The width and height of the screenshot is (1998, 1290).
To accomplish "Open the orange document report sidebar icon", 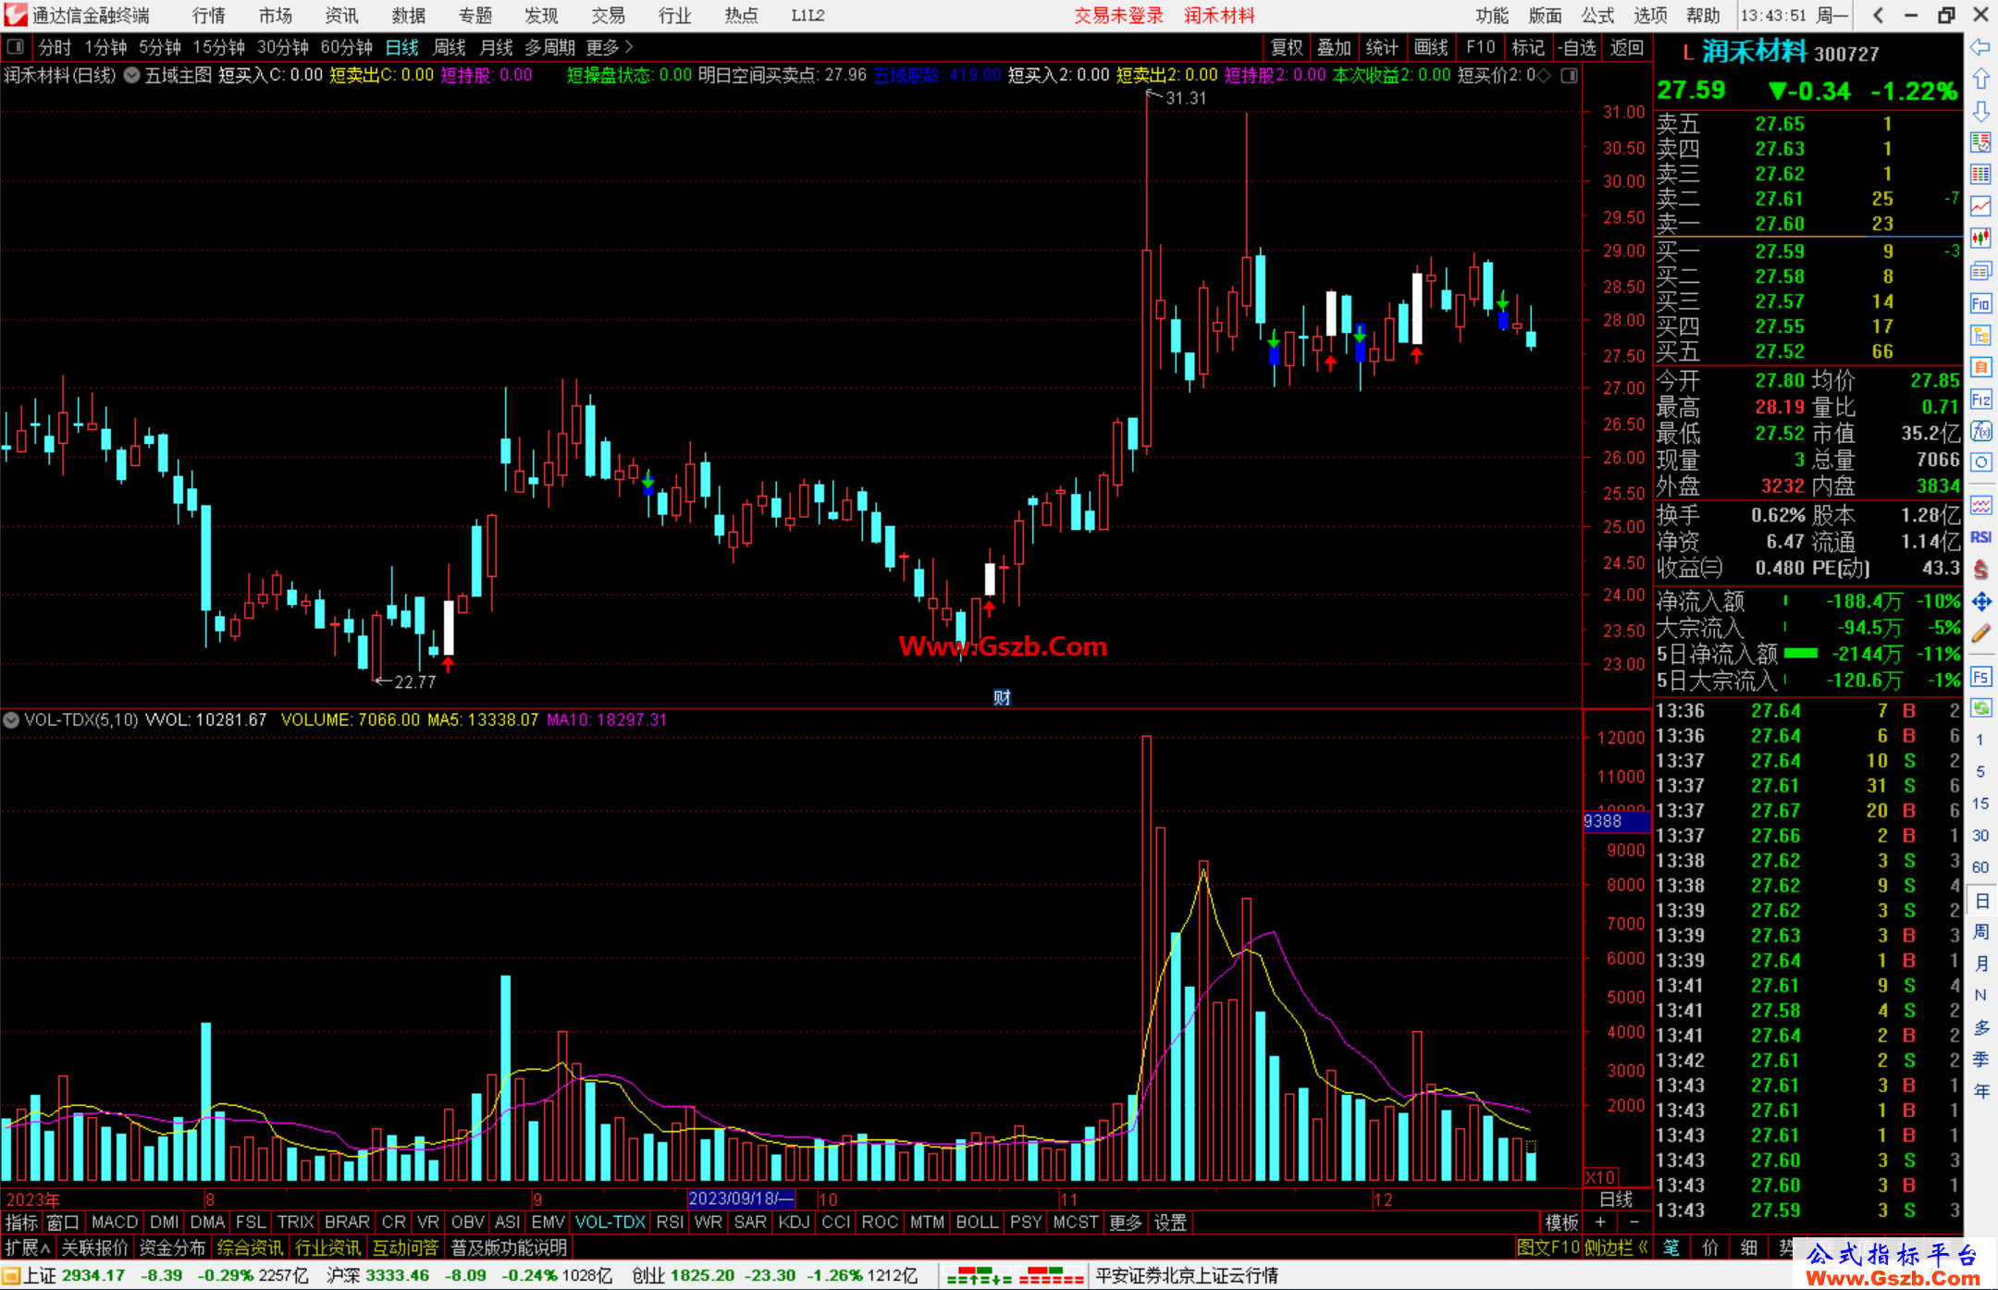I will 1980,367.
